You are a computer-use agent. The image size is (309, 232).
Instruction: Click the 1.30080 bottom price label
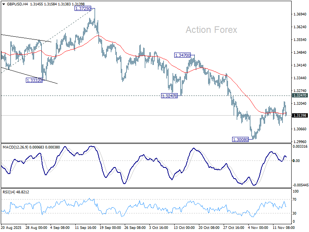(240, 139)
